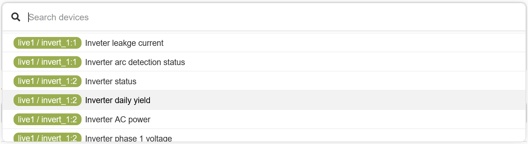This screenshot has height=144, width=528.
Task: Click the Inverter status label text
Action: click(x=111, y=81)
